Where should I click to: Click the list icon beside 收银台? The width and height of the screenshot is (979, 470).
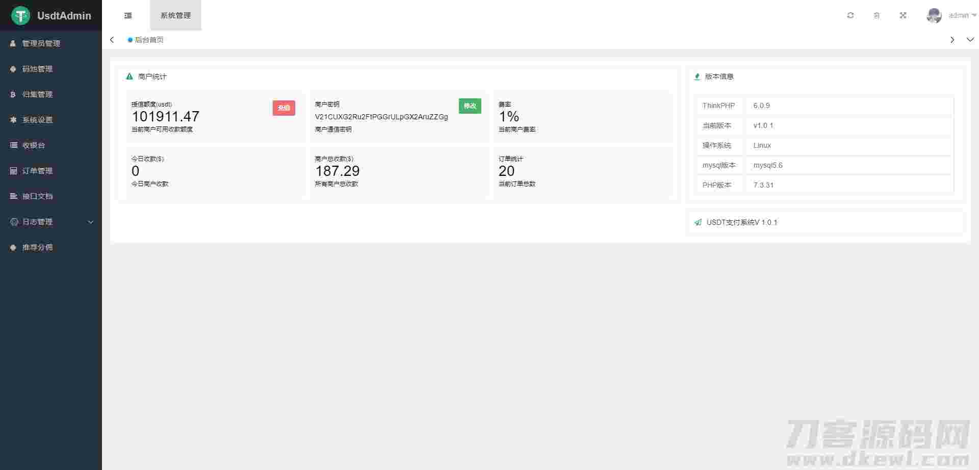13,145
